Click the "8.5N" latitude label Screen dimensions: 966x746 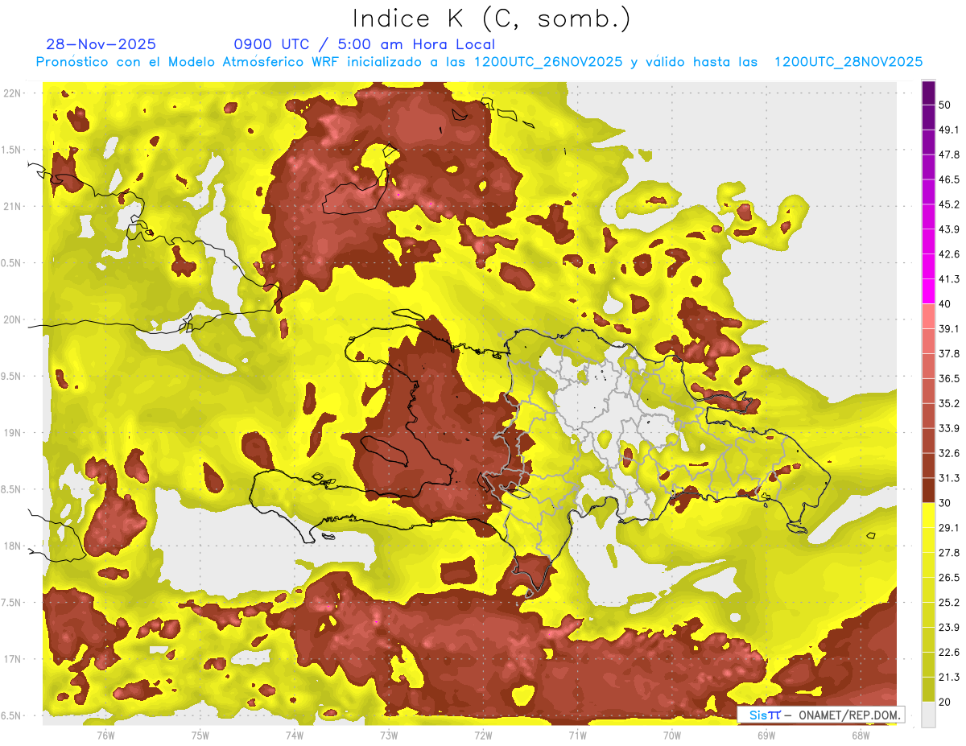12,489
